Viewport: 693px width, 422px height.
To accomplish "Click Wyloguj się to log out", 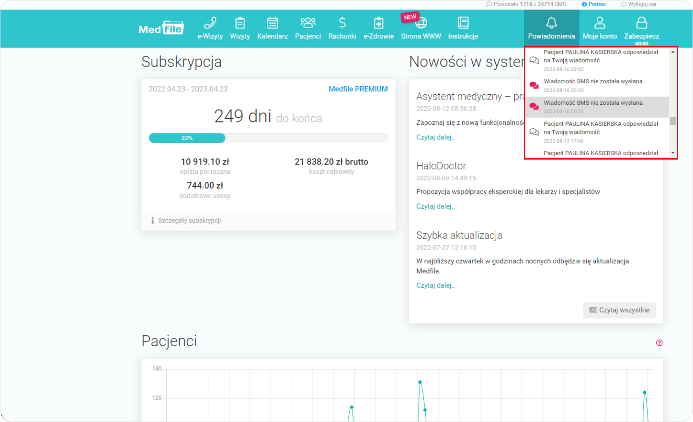I will (x=639, y=4).
